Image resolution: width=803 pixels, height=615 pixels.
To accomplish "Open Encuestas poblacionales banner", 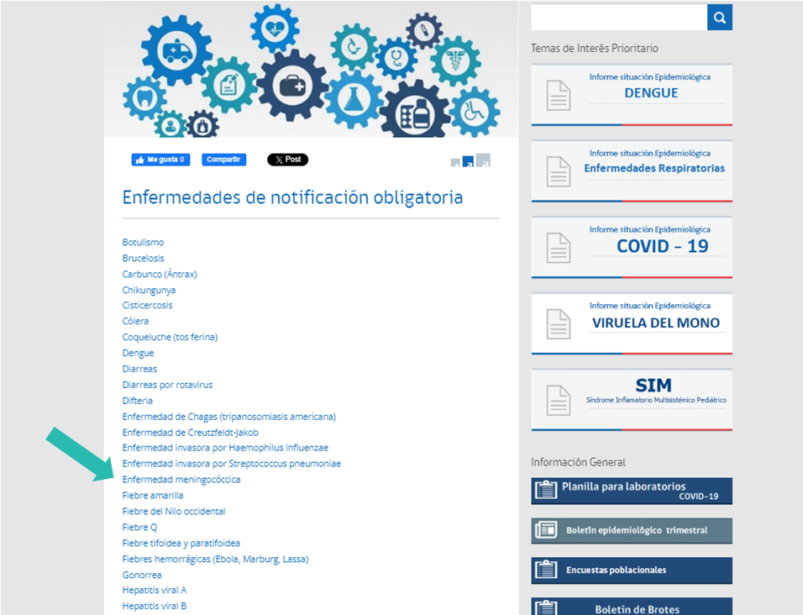I will click(x=632, y=570).
